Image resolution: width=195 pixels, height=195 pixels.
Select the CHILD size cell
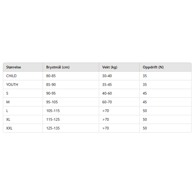[x=11, y=76]
